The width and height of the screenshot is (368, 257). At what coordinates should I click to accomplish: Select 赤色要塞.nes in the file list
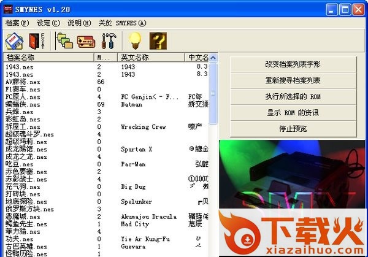[26, 172]
